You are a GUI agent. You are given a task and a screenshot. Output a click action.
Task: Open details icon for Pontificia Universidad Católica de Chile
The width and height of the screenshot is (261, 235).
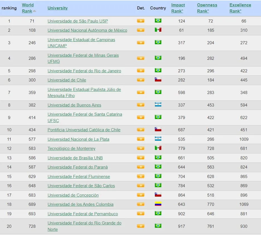(x=141, y=130)
